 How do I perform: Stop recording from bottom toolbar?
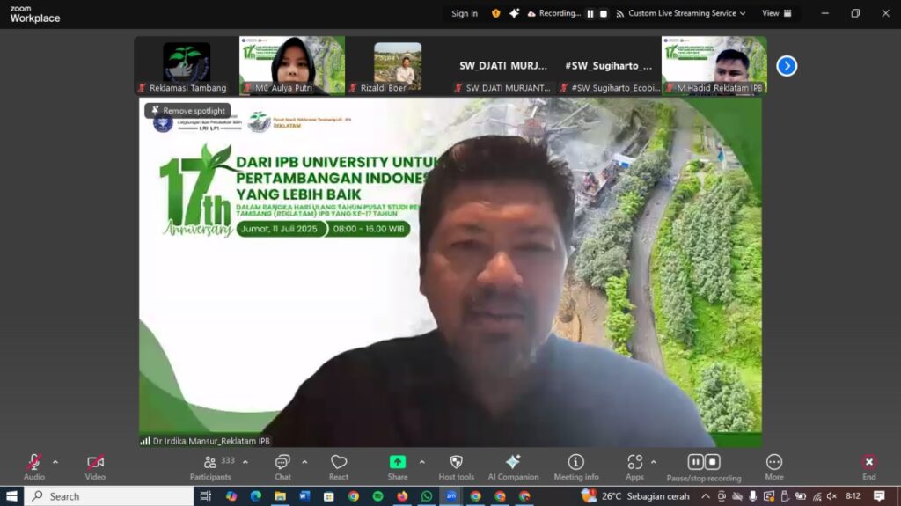coord(713,462)
